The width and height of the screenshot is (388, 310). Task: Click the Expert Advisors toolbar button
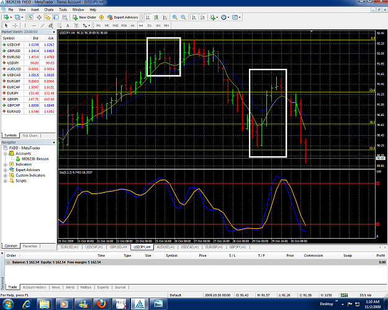point(122,17)
